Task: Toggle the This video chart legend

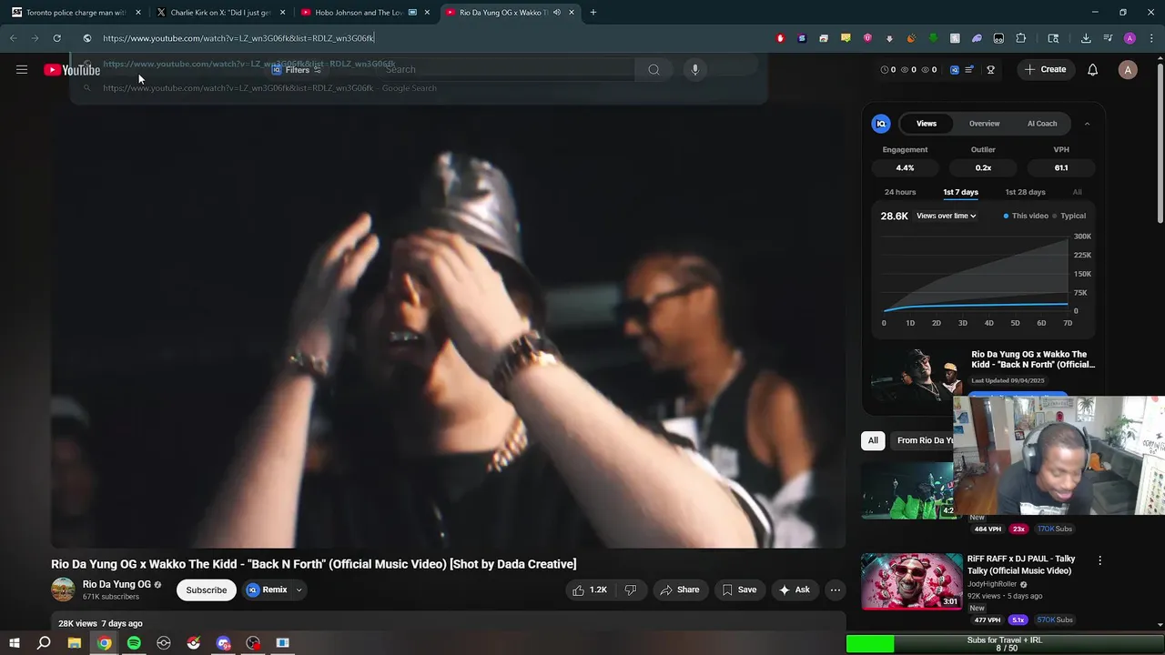Action: [x=1025, y=216]
